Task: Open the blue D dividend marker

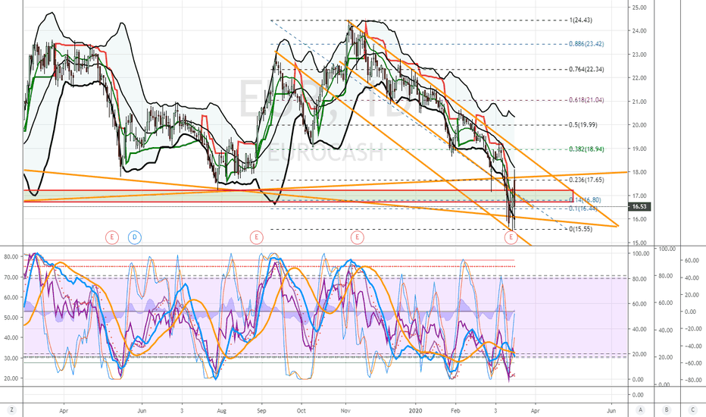Action: (x=135, y=237)
